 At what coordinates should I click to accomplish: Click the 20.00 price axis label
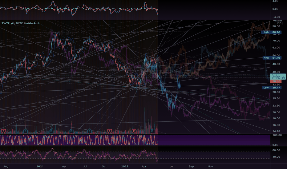276,112
